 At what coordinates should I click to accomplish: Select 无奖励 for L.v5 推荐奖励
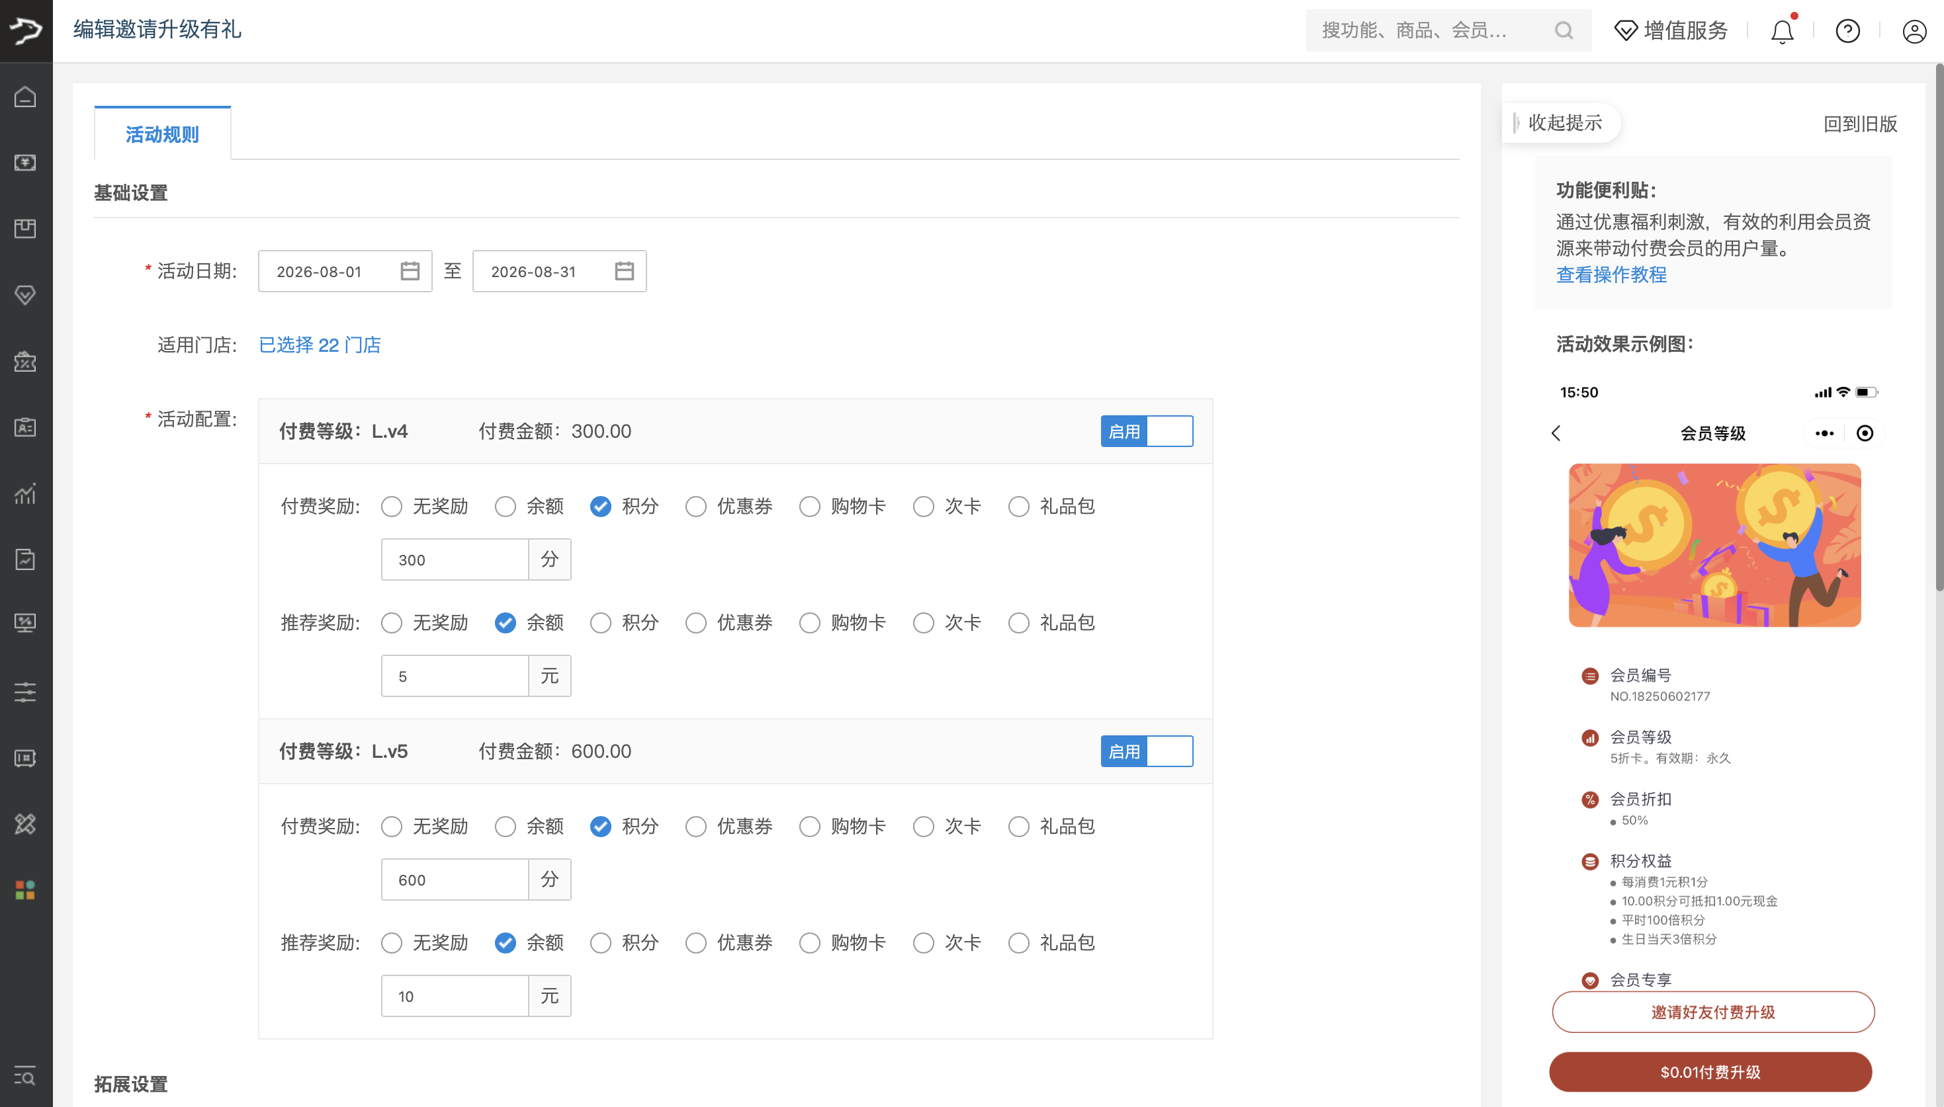[392, 943]
